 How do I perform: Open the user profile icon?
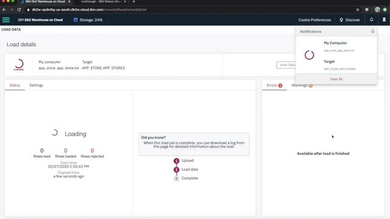(x=384, y=19)
